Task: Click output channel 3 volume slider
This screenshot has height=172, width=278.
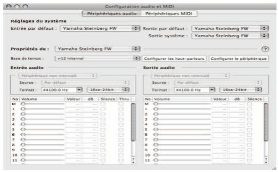Action: [x=182, y=119]
